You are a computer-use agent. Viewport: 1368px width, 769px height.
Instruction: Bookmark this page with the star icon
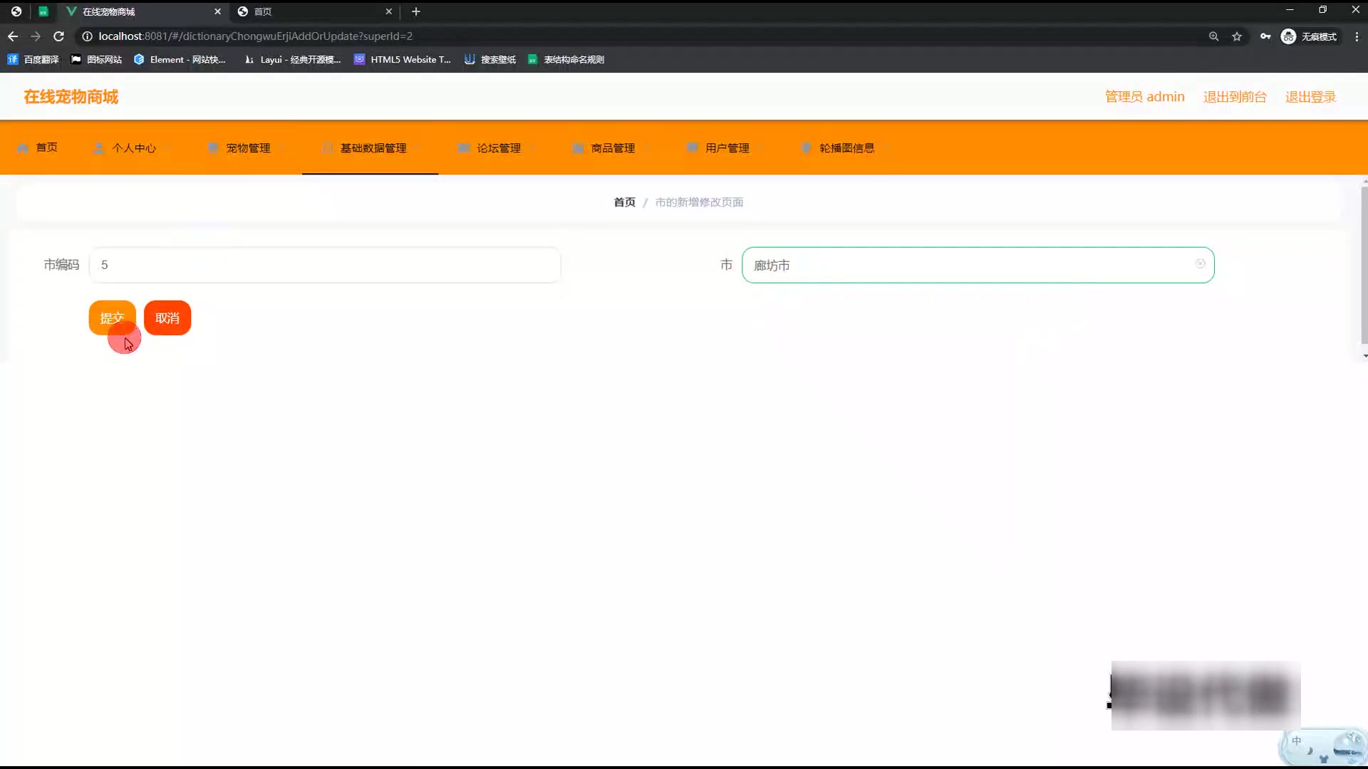pyautogui.click(x=1237, y=36)
